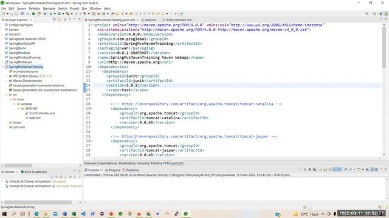Click the New file toolbar icon
389x218 pixels.
pos(4,14)
